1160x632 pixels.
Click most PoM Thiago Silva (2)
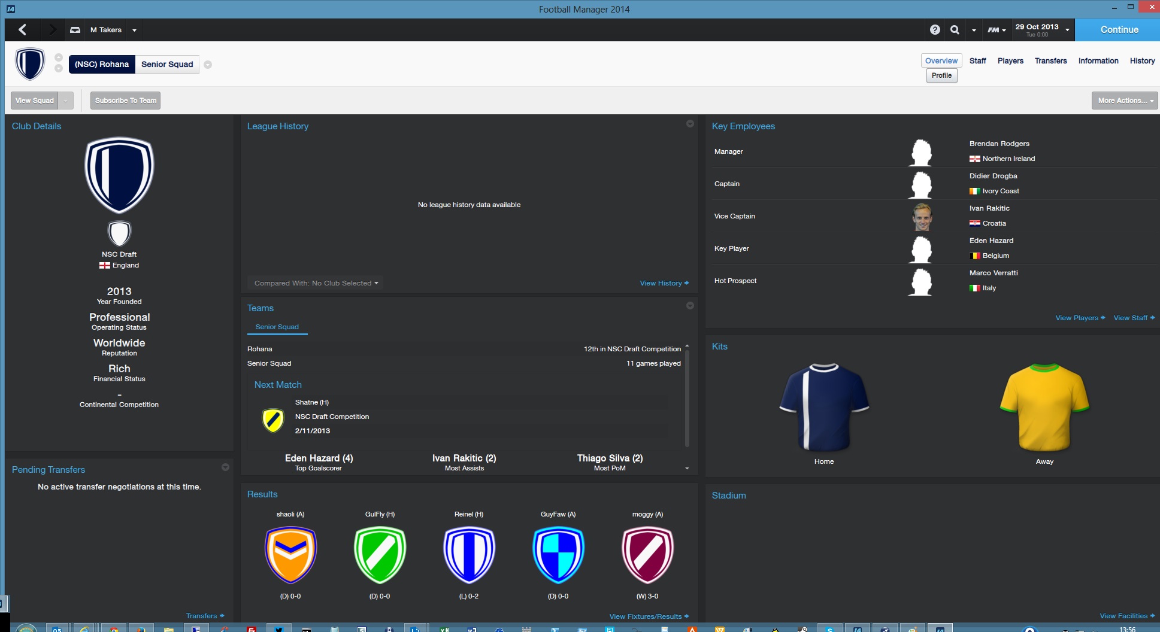(x=610, y=458)
